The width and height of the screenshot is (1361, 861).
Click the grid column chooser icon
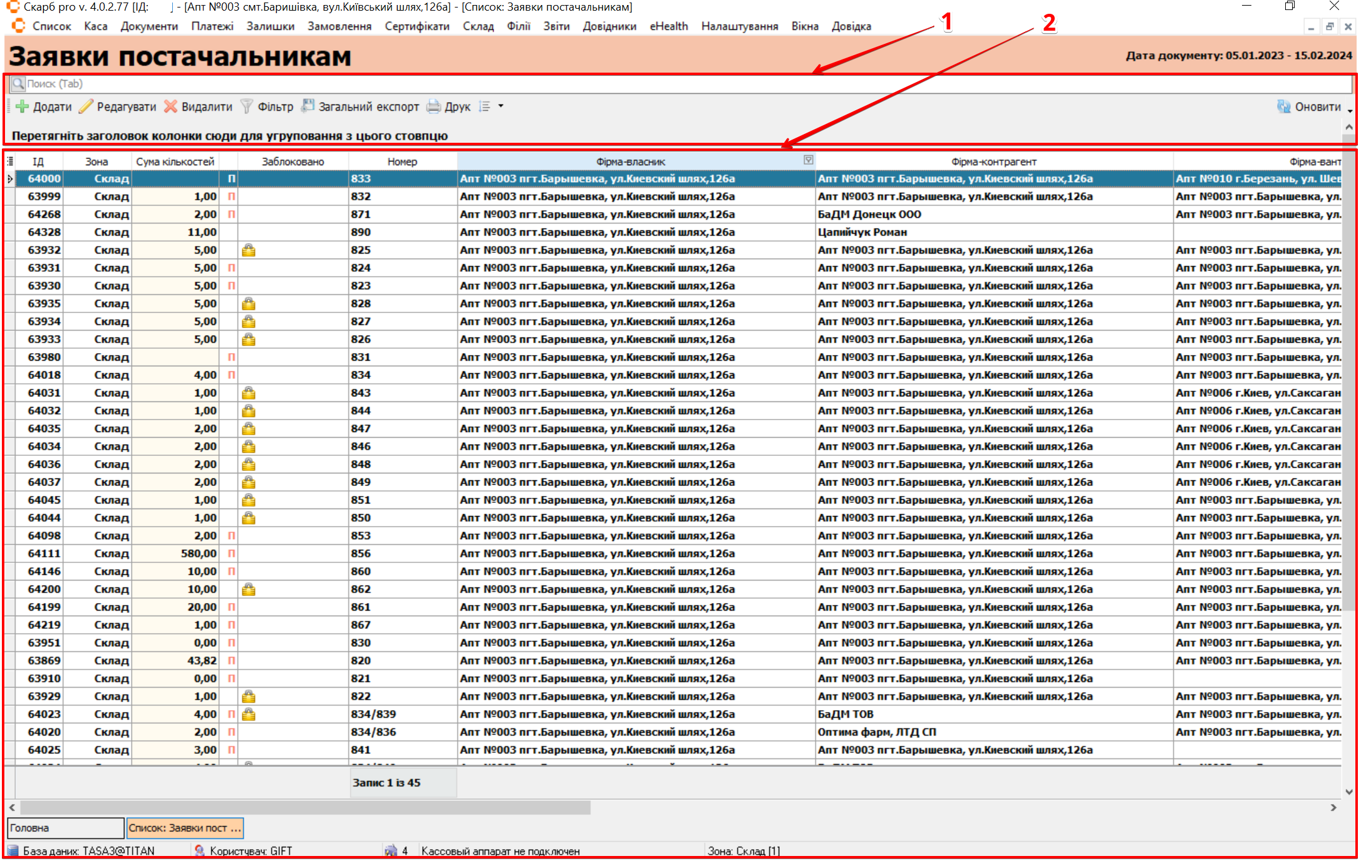coord(10,162)
